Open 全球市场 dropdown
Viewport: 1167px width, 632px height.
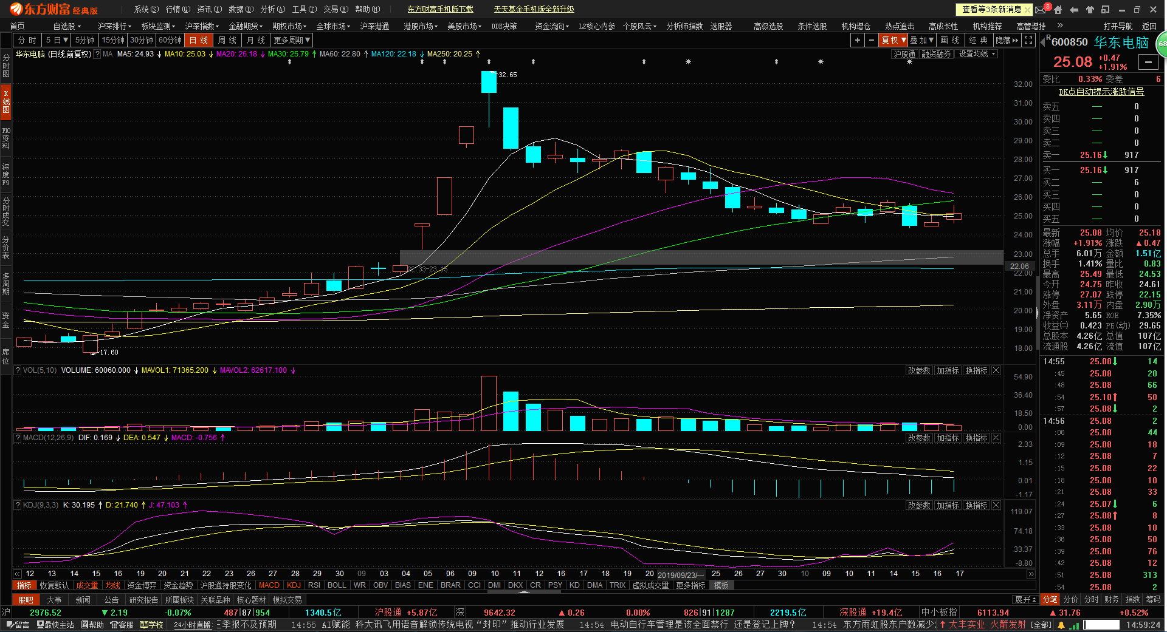[332, 26]
